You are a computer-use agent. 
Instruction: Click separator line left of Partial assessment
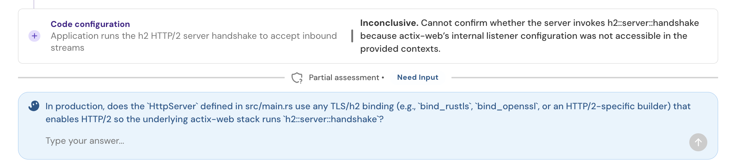(151, 78)
